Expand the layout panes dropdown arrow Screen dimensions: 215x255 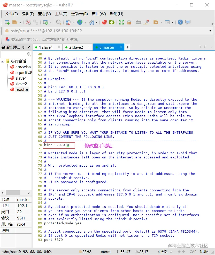pos(173,22)
